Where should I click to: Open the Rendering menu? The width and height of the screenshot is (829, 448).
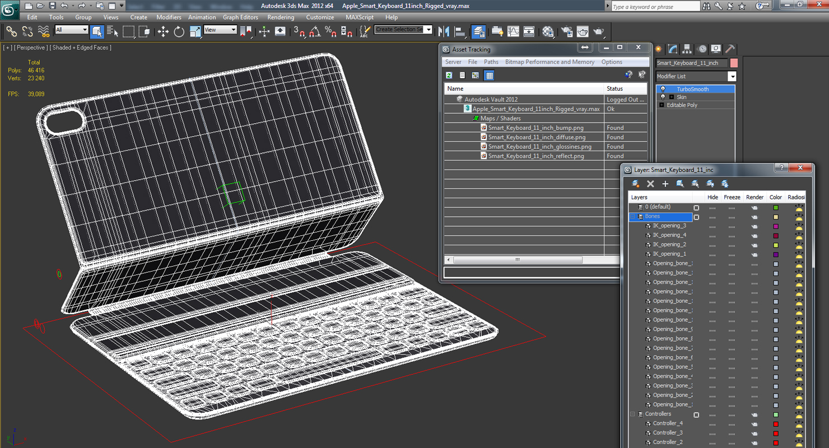tap(281, 17)
